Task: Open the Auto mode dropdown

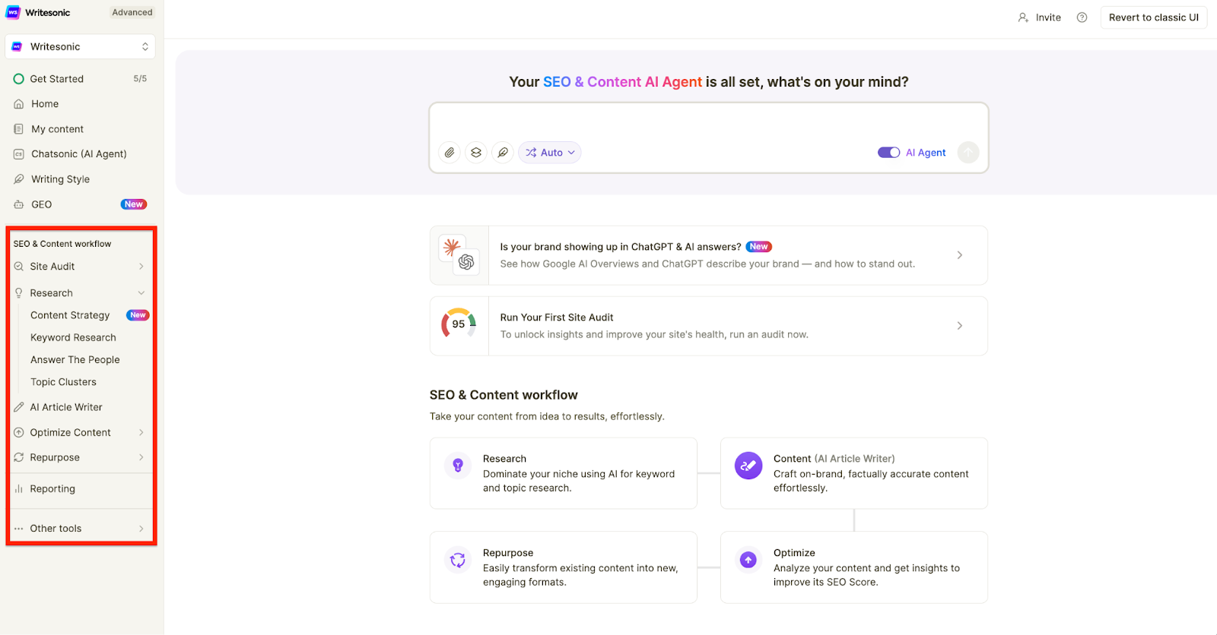Action: [550, 153]
